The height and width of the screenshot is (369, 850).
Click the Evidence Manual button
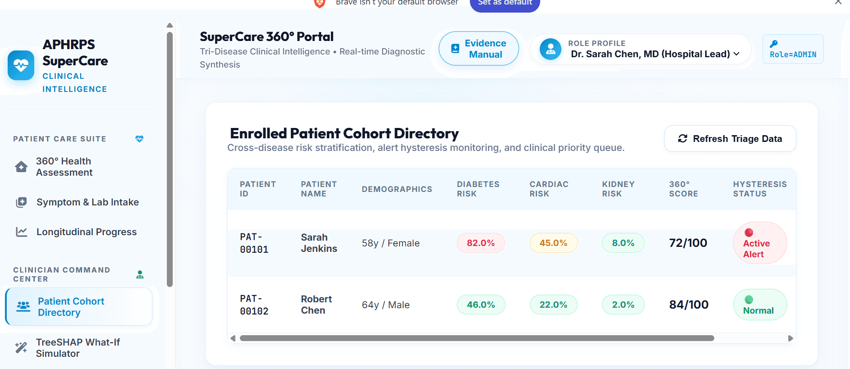tap(479, 49)
